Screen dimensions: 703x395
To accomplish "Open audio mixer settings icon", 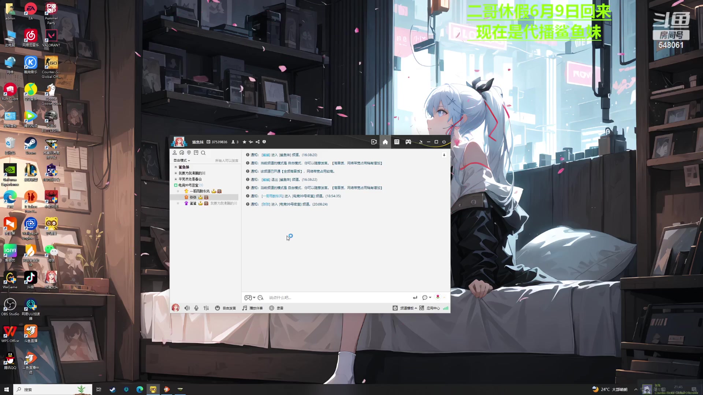I will click(x=206, y=308).
